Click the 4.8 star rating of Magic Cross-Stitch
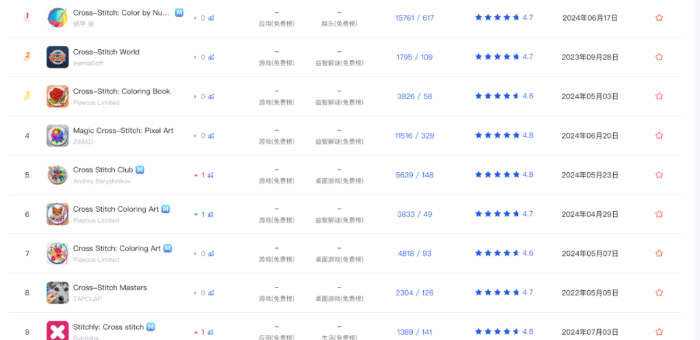Viewport: 700px width, 340px height. click(x=504, y=135)
